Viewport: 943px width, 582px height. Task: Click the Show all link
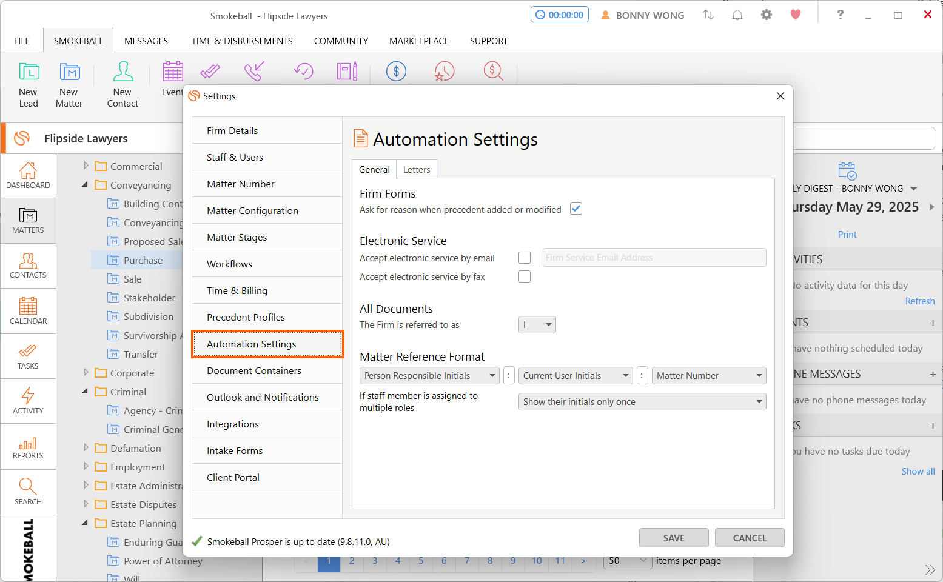point(918,471)
